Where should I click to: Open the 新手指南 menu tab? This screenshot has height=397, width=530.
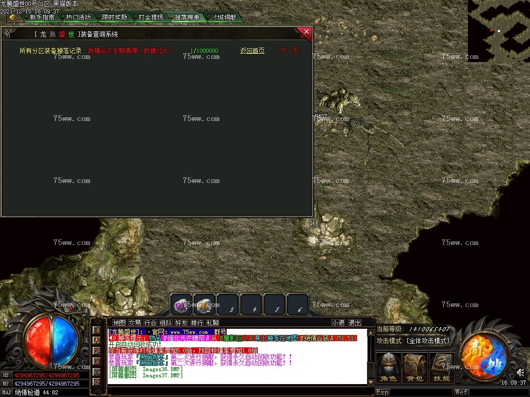coord(42,18)
